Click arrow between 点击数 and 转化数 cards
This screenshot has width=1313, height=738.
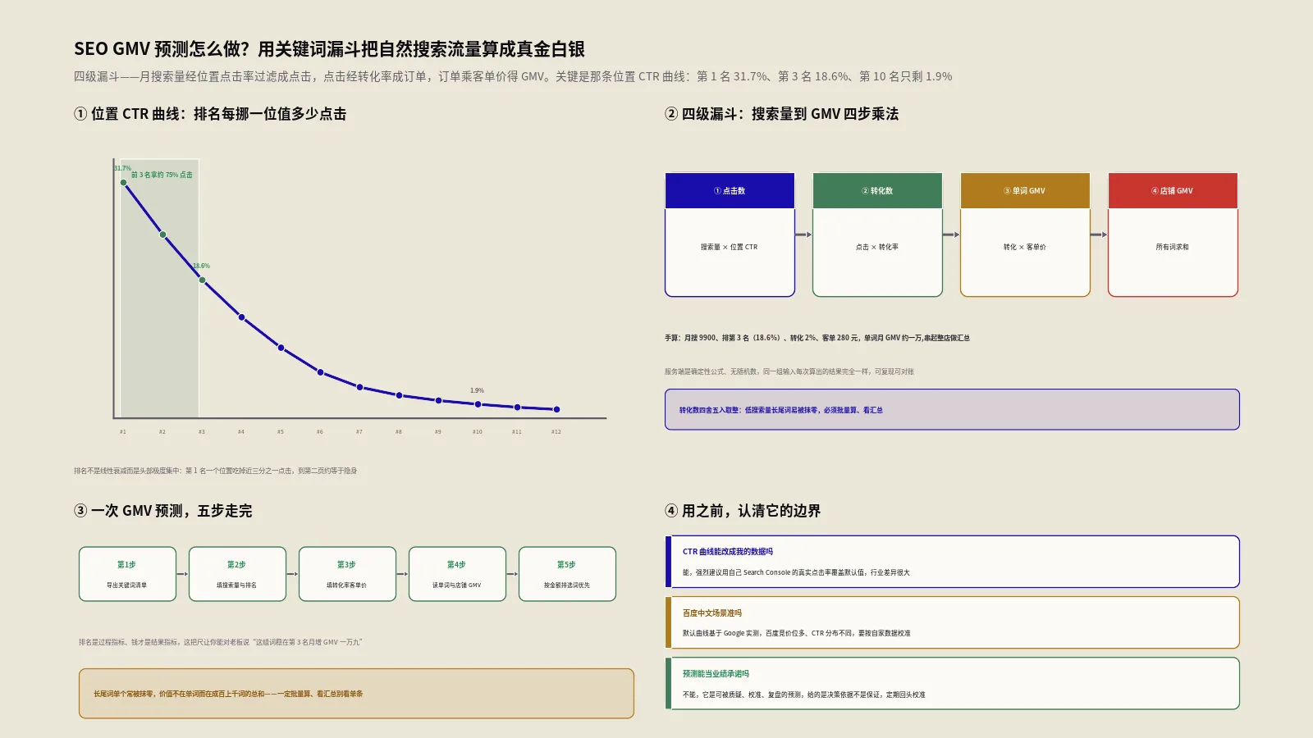[803, 235]
